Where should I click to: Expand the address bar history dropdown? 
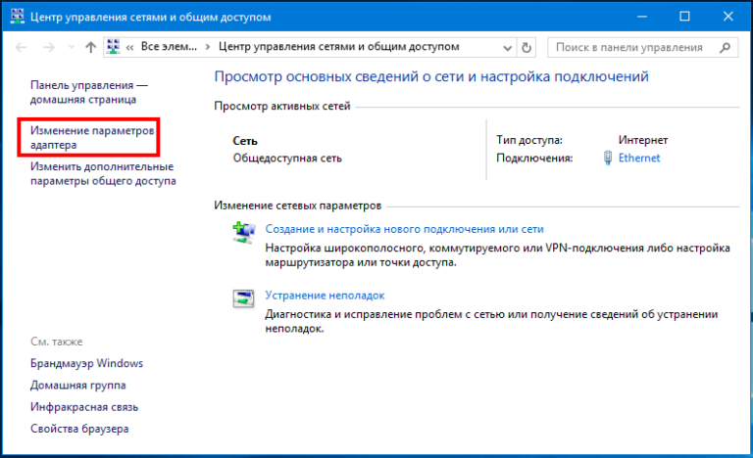click(x=509, y=47)
